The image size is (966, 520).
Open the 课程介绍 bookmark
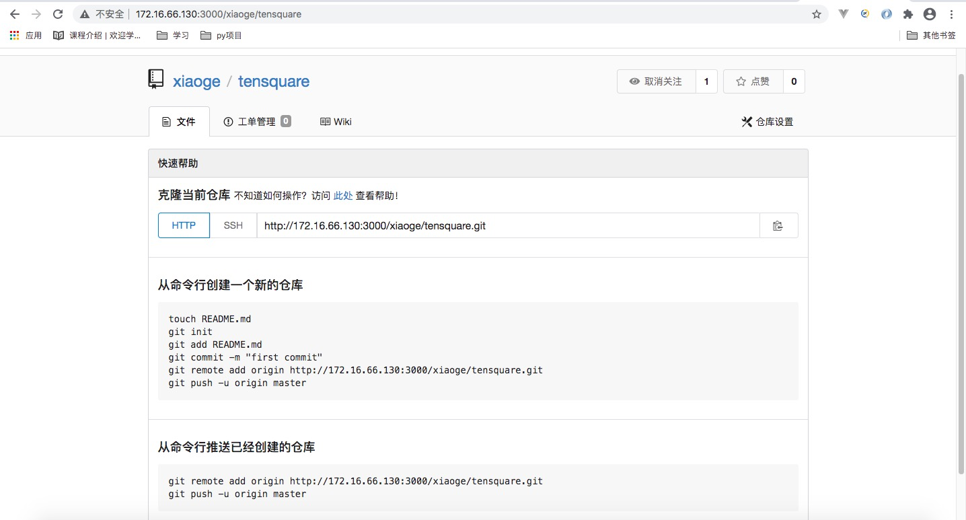(98, 35)
